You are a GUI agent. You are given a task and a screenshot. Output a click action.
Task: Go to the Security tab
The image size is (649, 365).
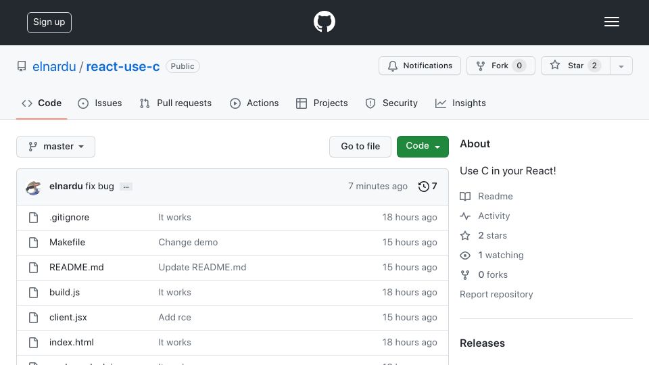(391, 103)
